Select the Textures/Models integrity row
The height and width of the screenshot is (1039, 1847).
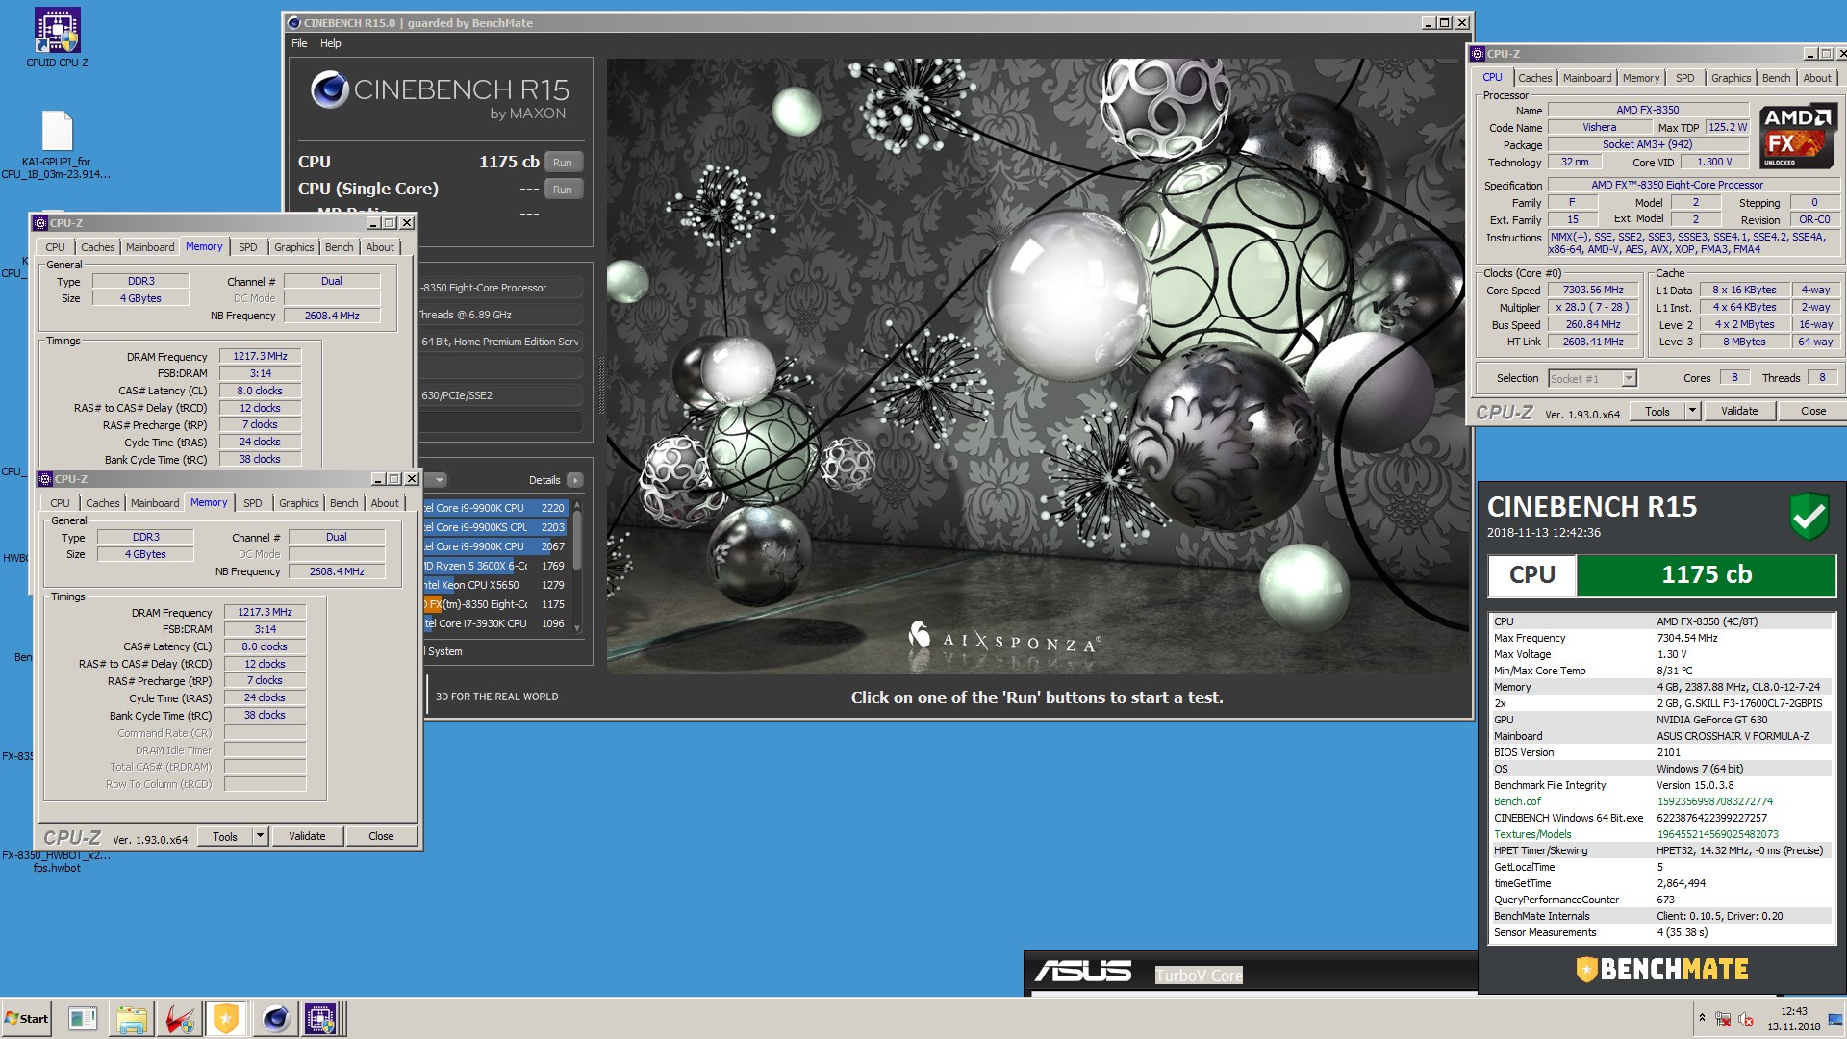click(1660, 834)
